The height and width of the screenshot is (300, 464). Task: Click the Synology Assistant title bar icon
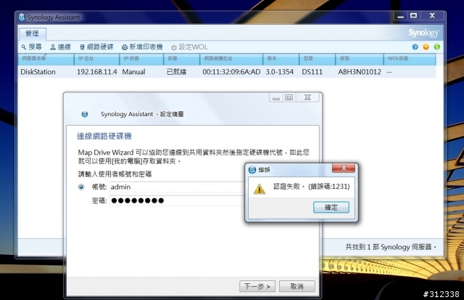tap(22, 17)
